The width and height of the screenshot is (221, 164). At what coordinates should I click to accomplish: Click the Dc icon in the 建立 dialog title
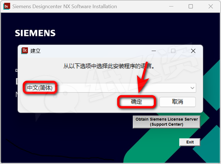pos(25,51)
